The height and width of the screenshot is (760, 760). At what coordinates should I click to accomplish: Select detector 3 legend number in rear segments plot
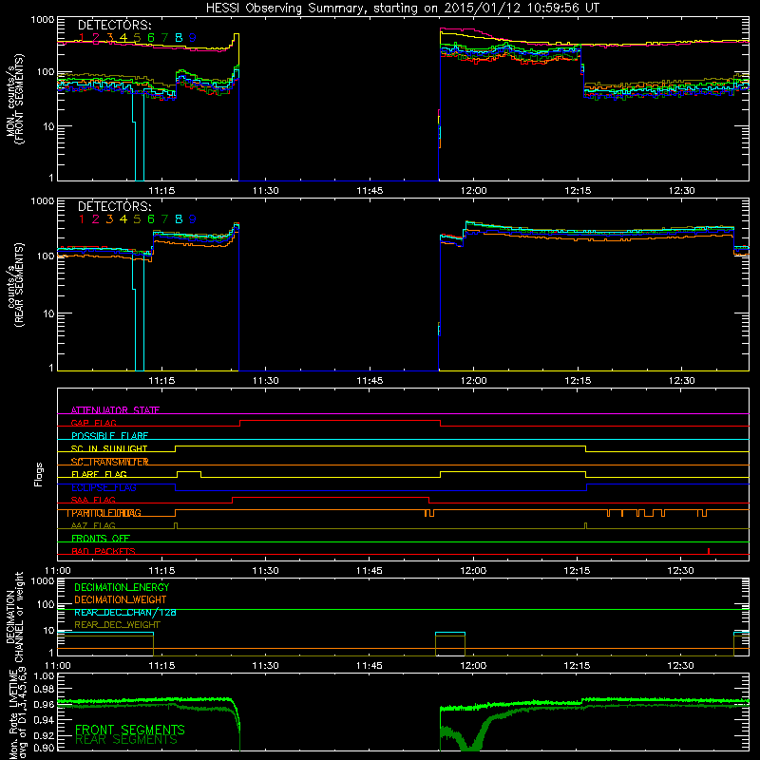tap(109, 219)
